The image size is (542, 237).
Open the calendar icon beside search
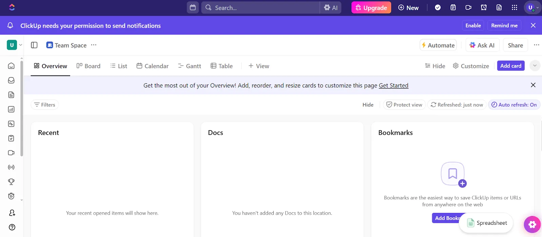(193, 7)
